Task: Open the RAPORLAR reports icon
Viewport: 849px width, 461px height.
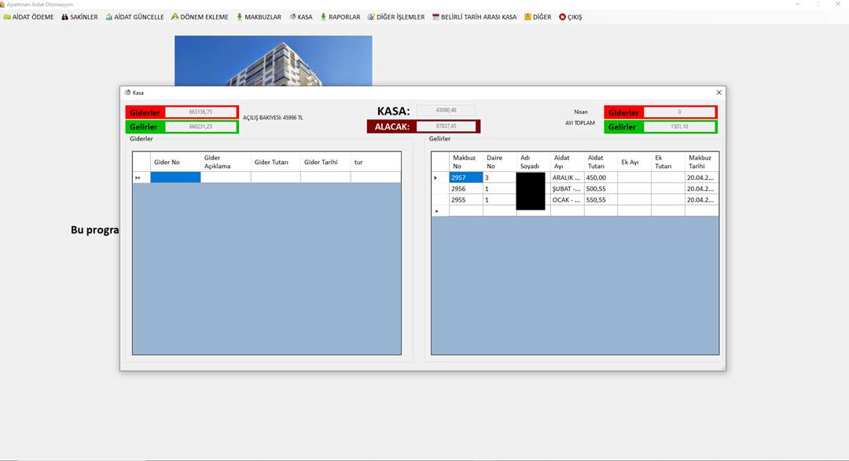Action: [x=323, y=16]
